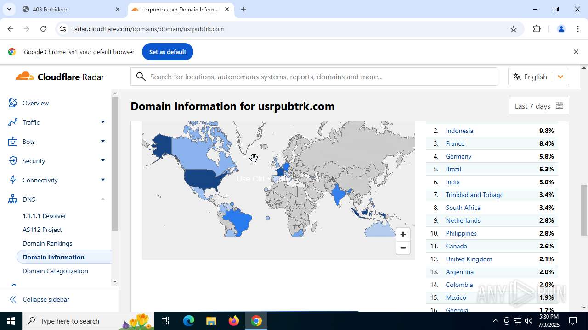Open the Last 7 days date selector
The height and width of the screenshot is (330, 588).
(539, 105)
